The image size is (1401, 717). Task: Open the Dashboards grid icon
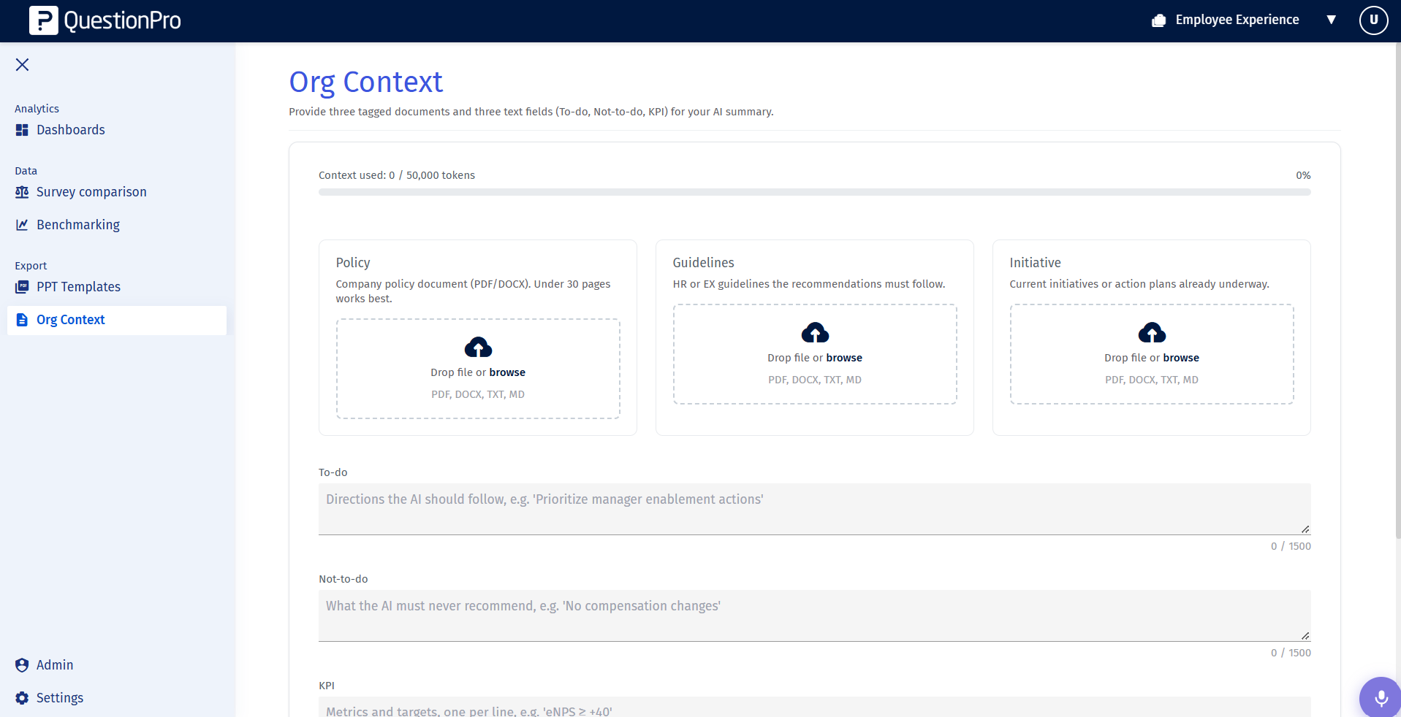point(22,130)
